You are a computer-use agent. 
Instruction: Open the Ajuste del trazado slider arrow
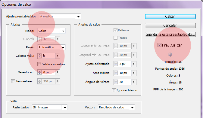tap(134, 64)
